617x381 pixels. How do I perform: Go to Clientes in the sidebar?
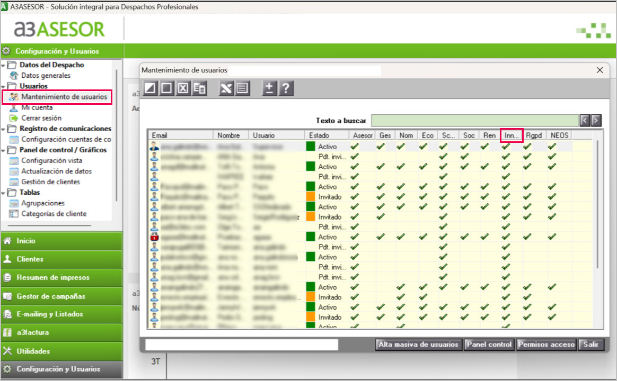click(x=62, y=259)
